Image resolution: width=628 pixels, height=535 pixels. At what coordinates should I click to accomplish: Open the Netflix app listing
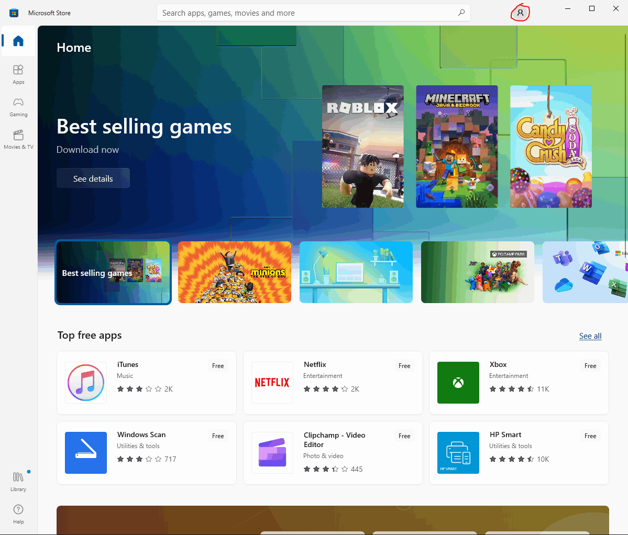tap(333, 383)
